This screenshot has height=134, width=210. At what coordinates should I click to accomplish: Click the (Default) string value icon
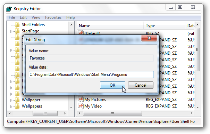point(81,33)
